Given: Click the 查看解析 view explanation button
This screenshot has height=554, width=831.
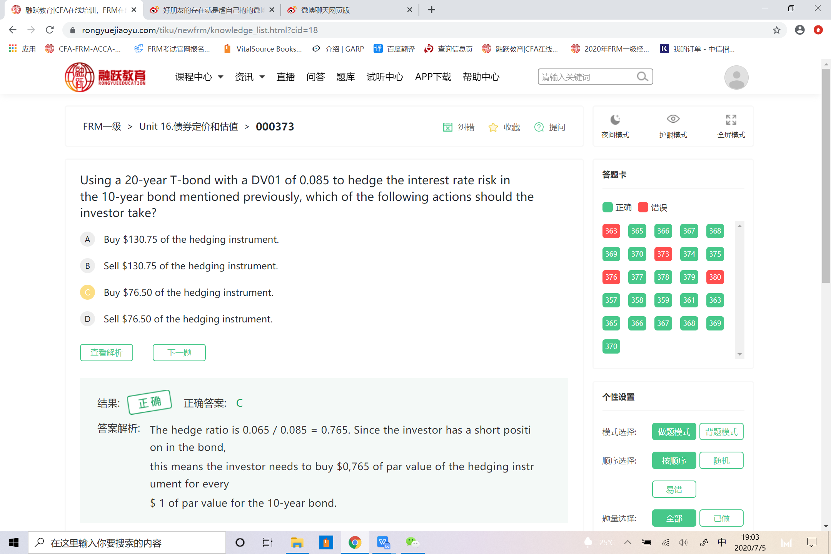Looking at the screenshot, I should pyautogui.click(x=107, y=352).
